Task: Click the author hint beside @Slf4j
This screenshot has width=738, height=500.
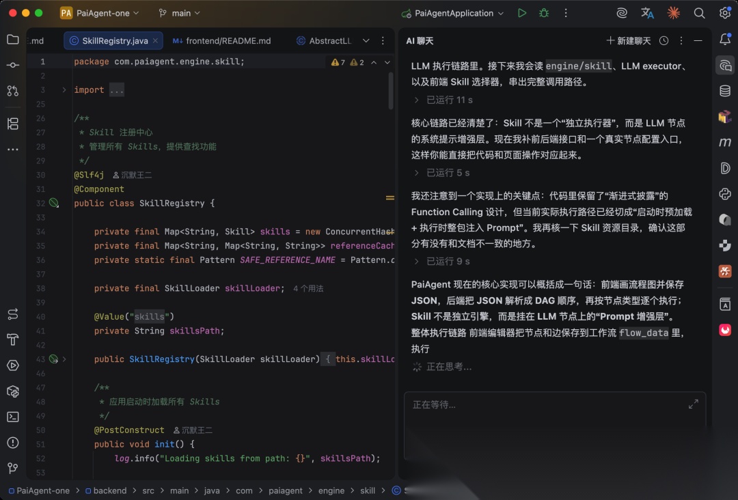Action: tap(133, 175)
